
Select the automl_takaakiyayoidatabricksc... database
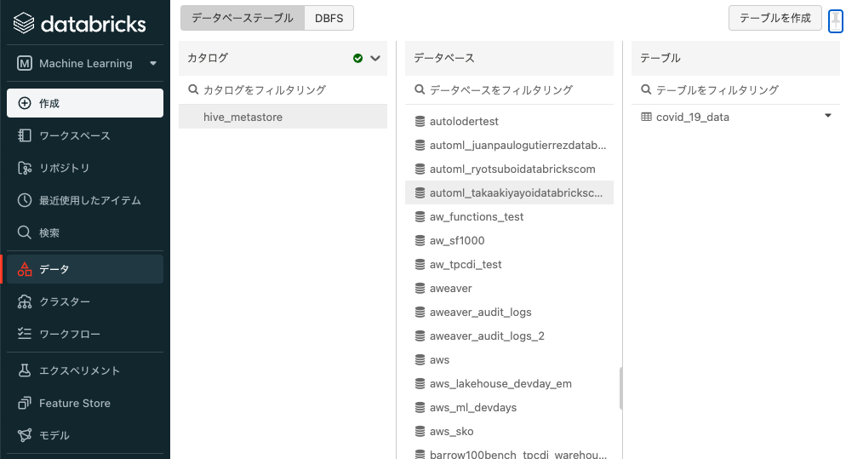coord(509,192)
